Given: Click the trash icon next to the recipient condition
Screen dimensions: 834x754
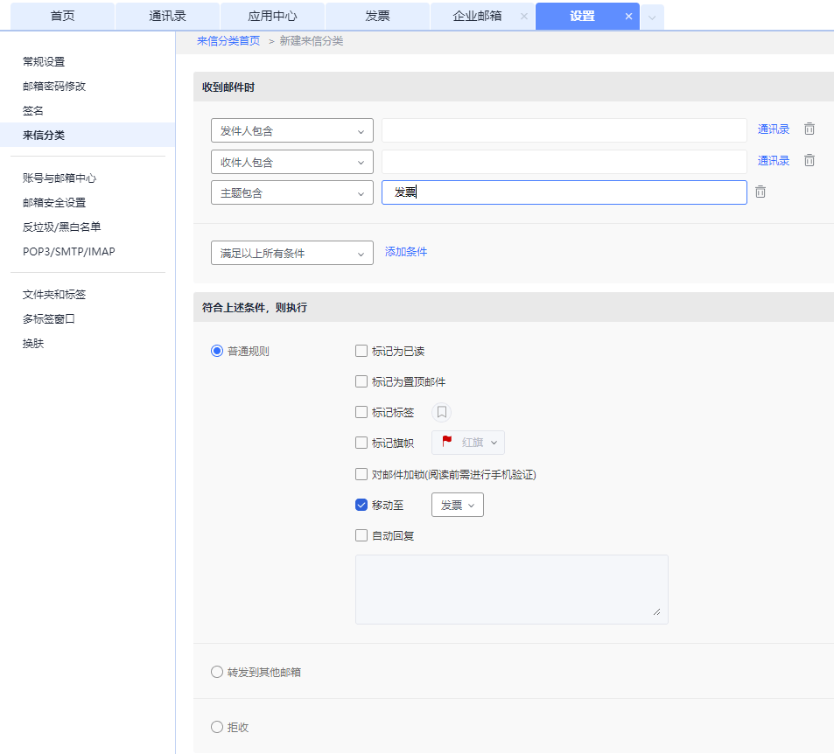Looking at the screenshot, I should 809,160.
